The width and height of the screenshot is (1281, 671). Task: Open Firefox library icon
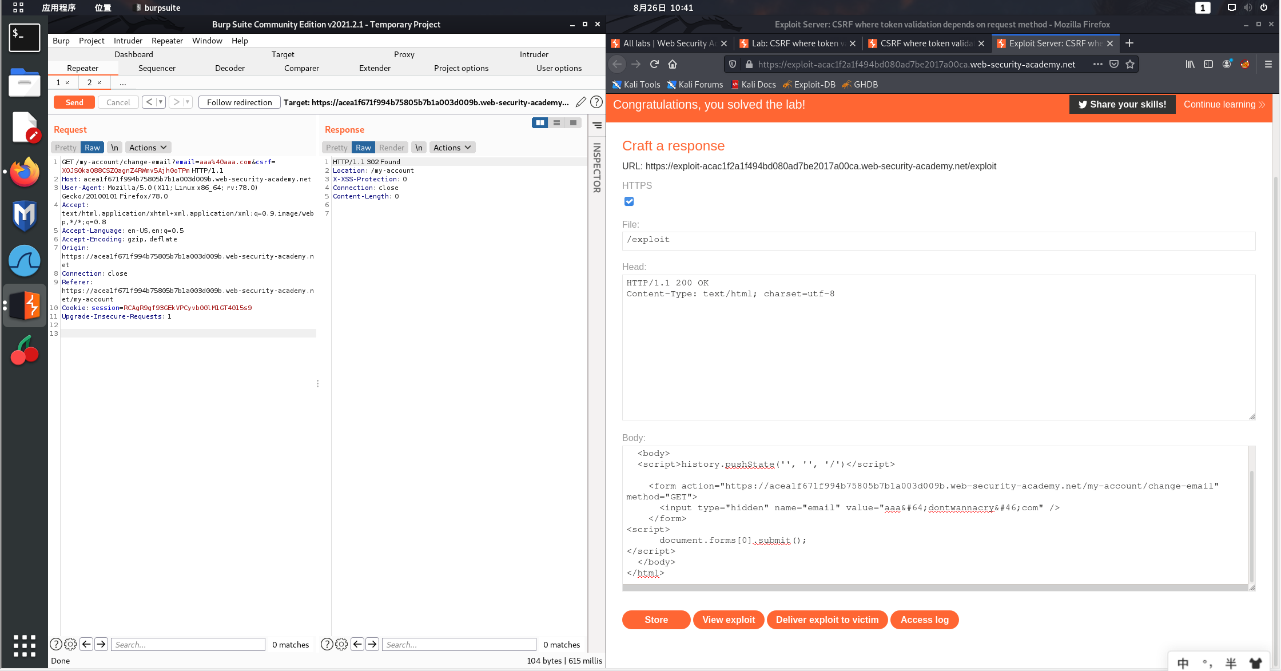click(1190, 64)
